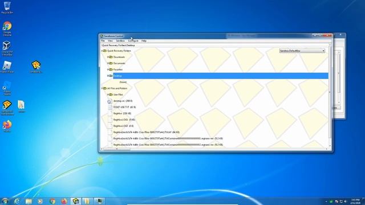Image resolution: width=365 pixels, height=205 pixels.
Task: Click the Downloads folder icon in tree
Action: tap(111, 57)
